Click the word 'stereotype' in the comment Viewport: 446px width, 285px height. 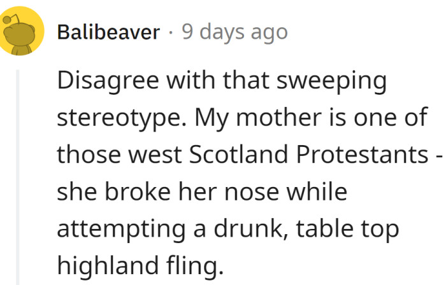click(120, 118)
